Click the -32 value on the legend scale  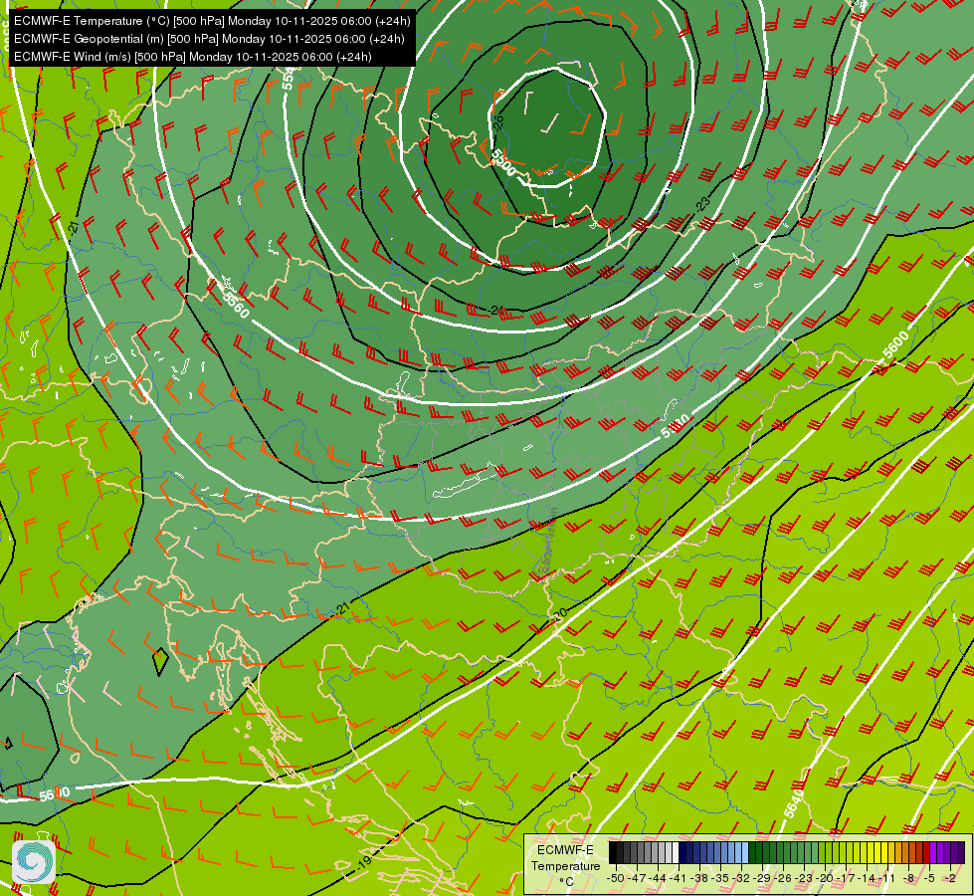[741, 878]
